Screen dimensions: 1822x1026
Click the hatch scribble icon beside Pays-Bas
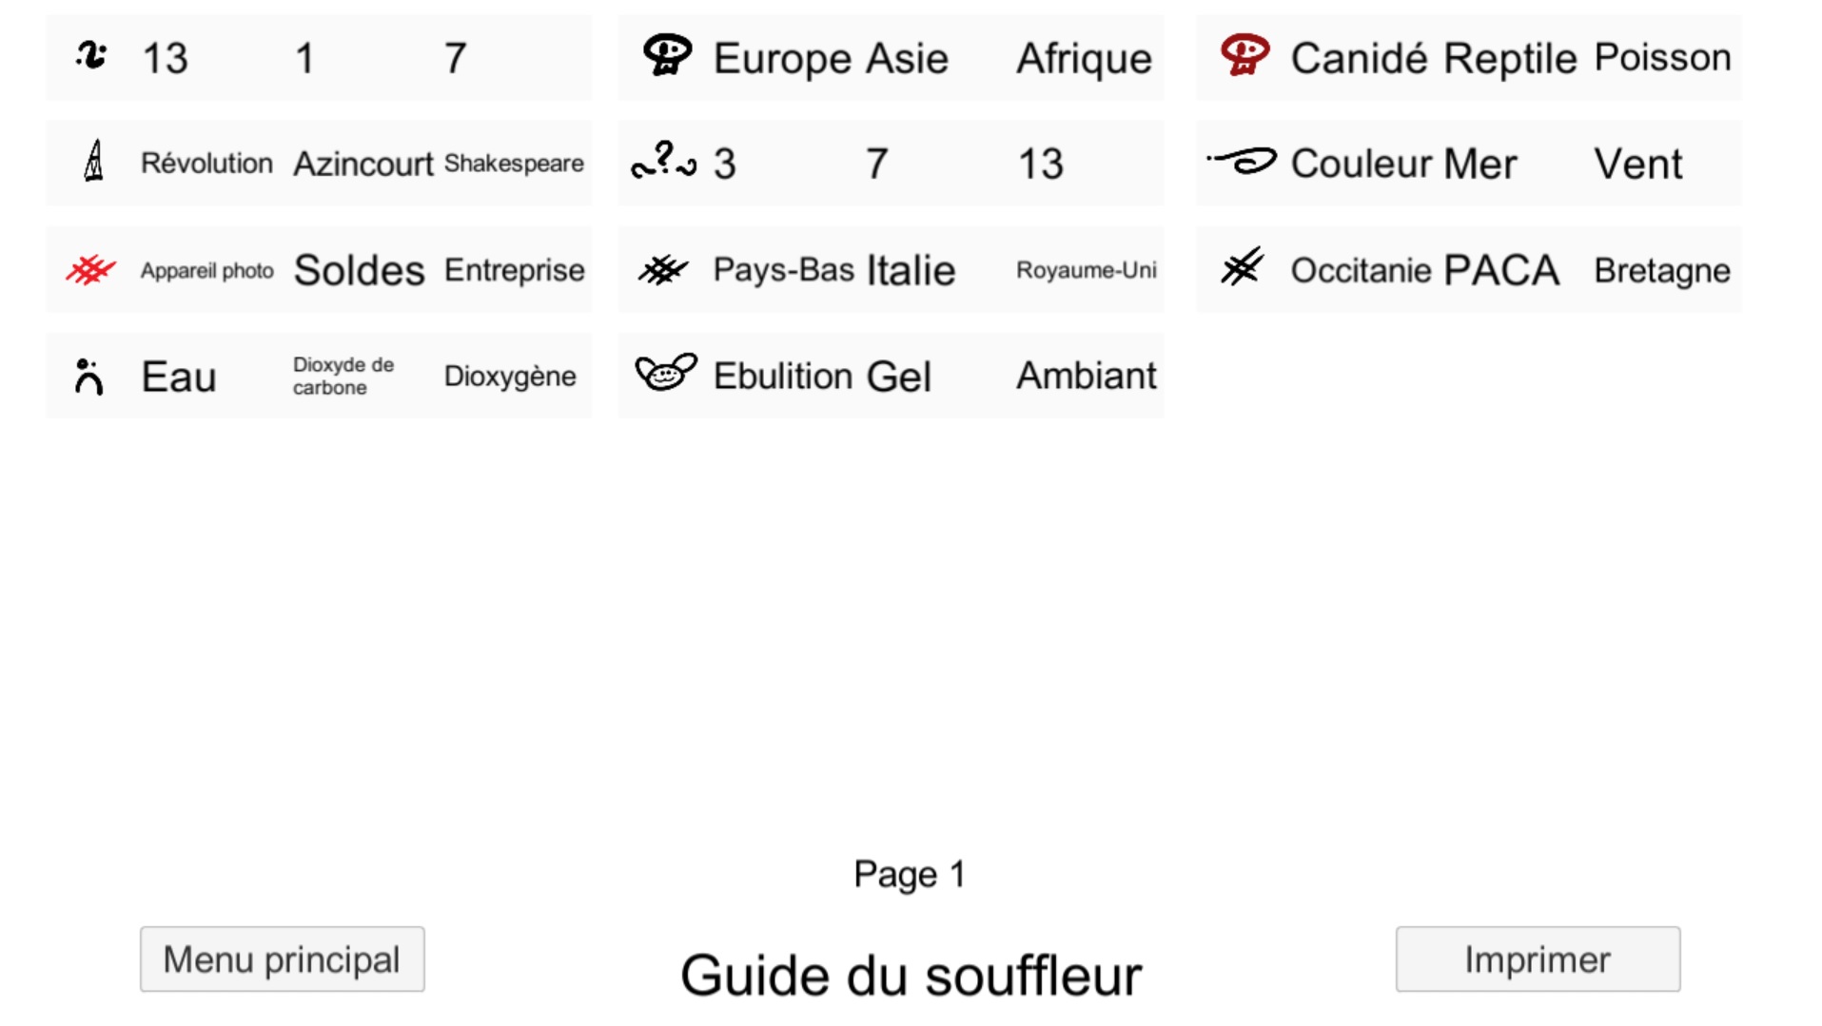663,270
